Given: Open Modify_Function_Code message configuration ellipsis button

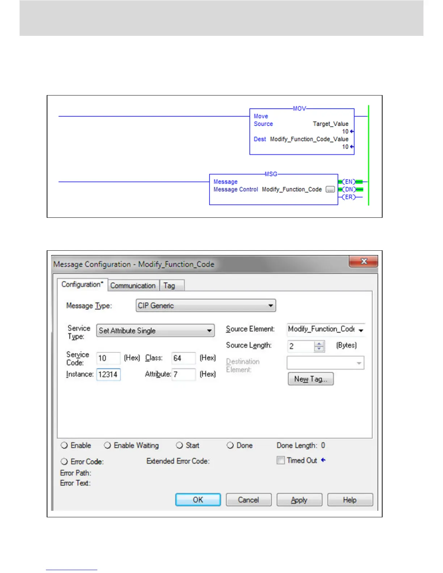Looking at the screenshot, I should tap(330, 189).
